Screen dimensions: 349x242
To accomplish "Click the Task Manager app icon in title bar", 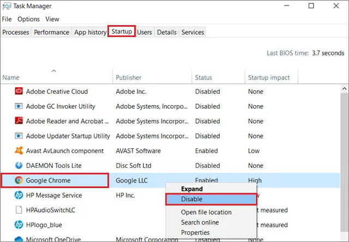I will [x=7, y=6].
